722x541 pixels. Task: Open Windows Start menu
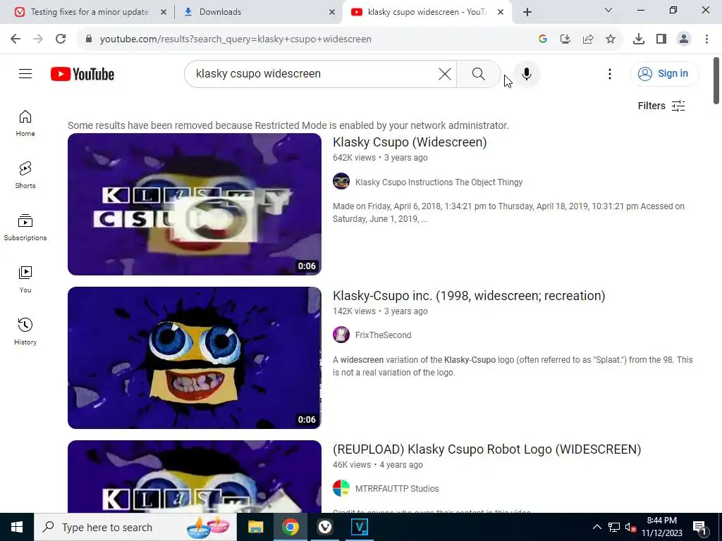pos(17,527)
